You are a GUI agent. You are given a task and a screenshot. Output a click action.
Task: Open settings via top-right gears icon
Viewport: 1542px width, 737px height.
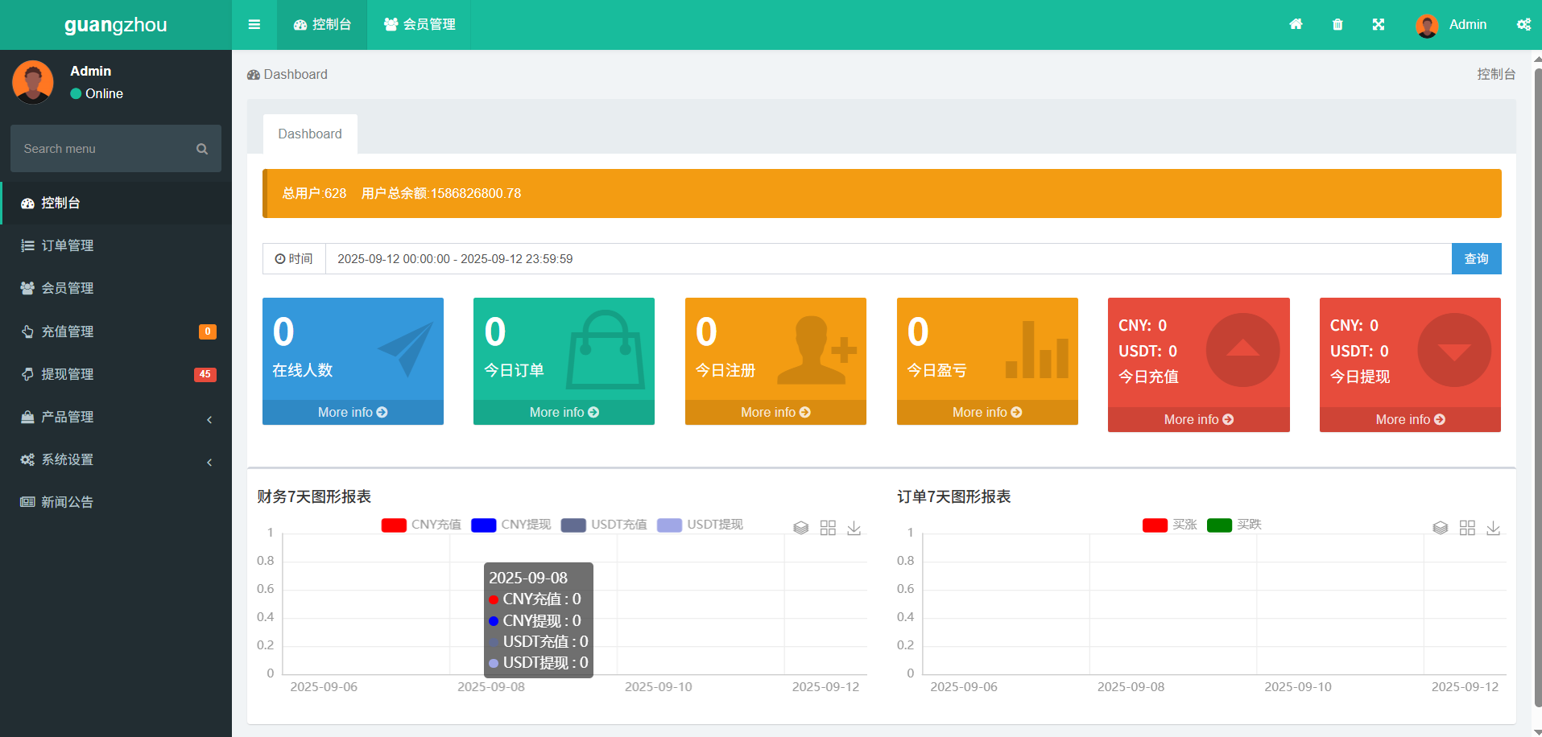pyautogui.click(x=1523, y=24)
